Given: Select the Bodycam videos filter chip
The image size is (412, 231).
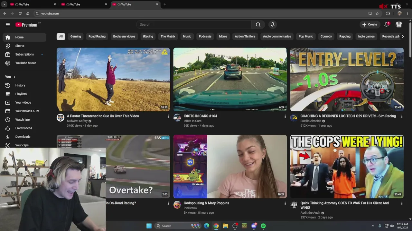Looking at the screenshot, I should point(124,37).
